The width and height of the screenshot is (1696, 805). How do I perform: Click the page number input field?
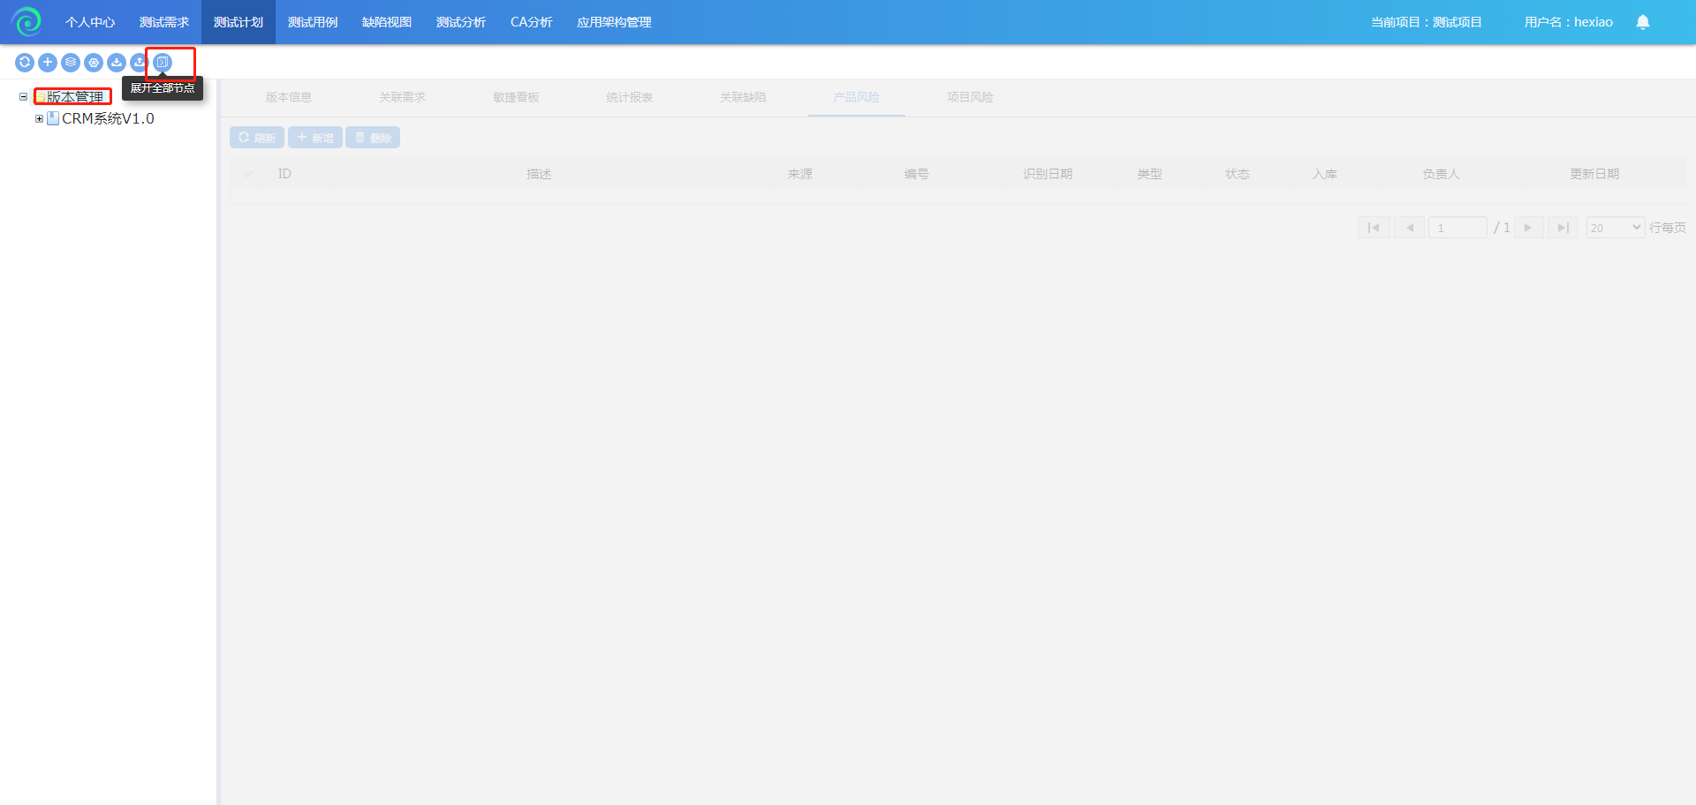(1457, 228)
